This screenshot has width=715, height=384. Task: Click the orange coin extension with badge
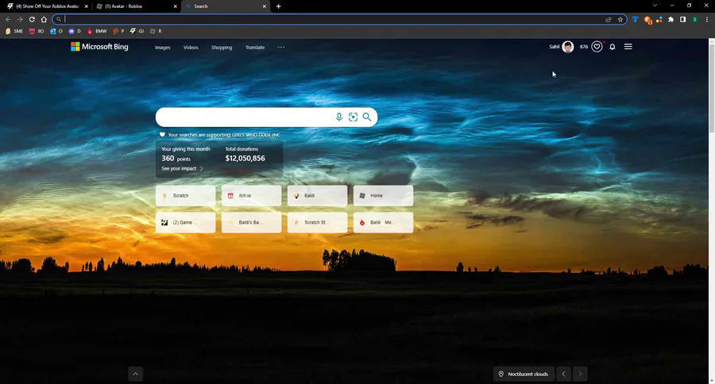pos(647,20)
